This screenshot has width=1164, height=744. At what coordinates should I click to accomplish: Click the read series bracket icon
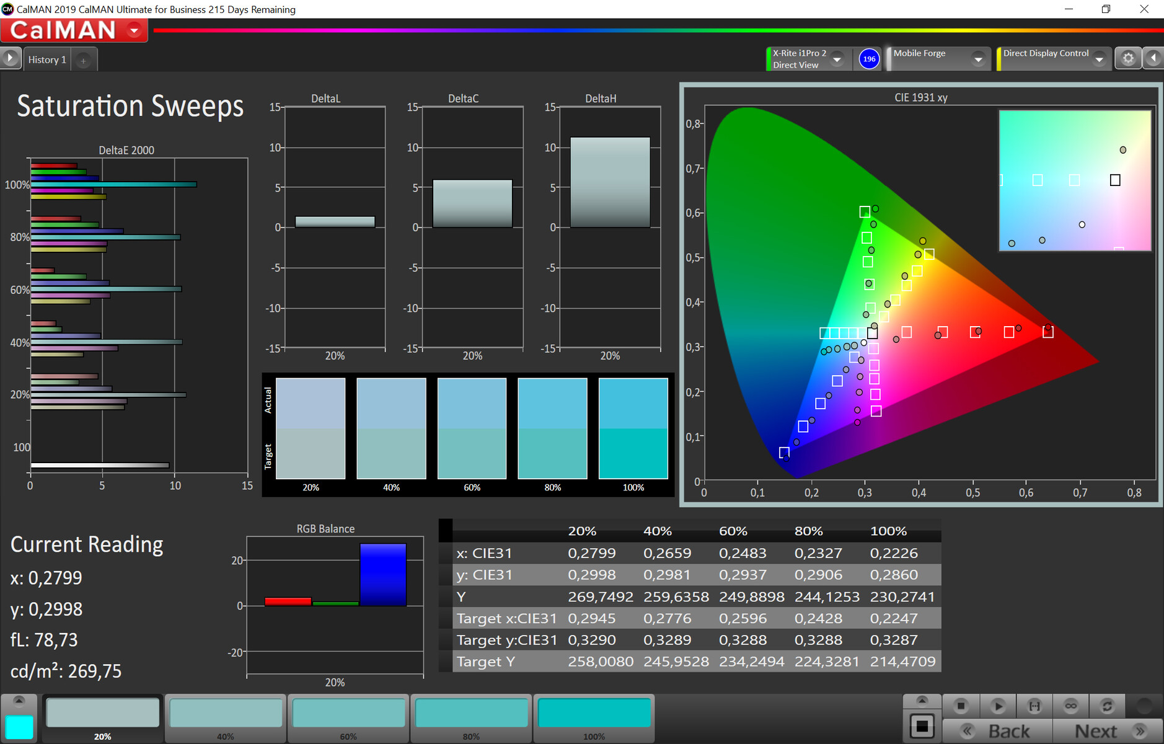point(1034,706)
